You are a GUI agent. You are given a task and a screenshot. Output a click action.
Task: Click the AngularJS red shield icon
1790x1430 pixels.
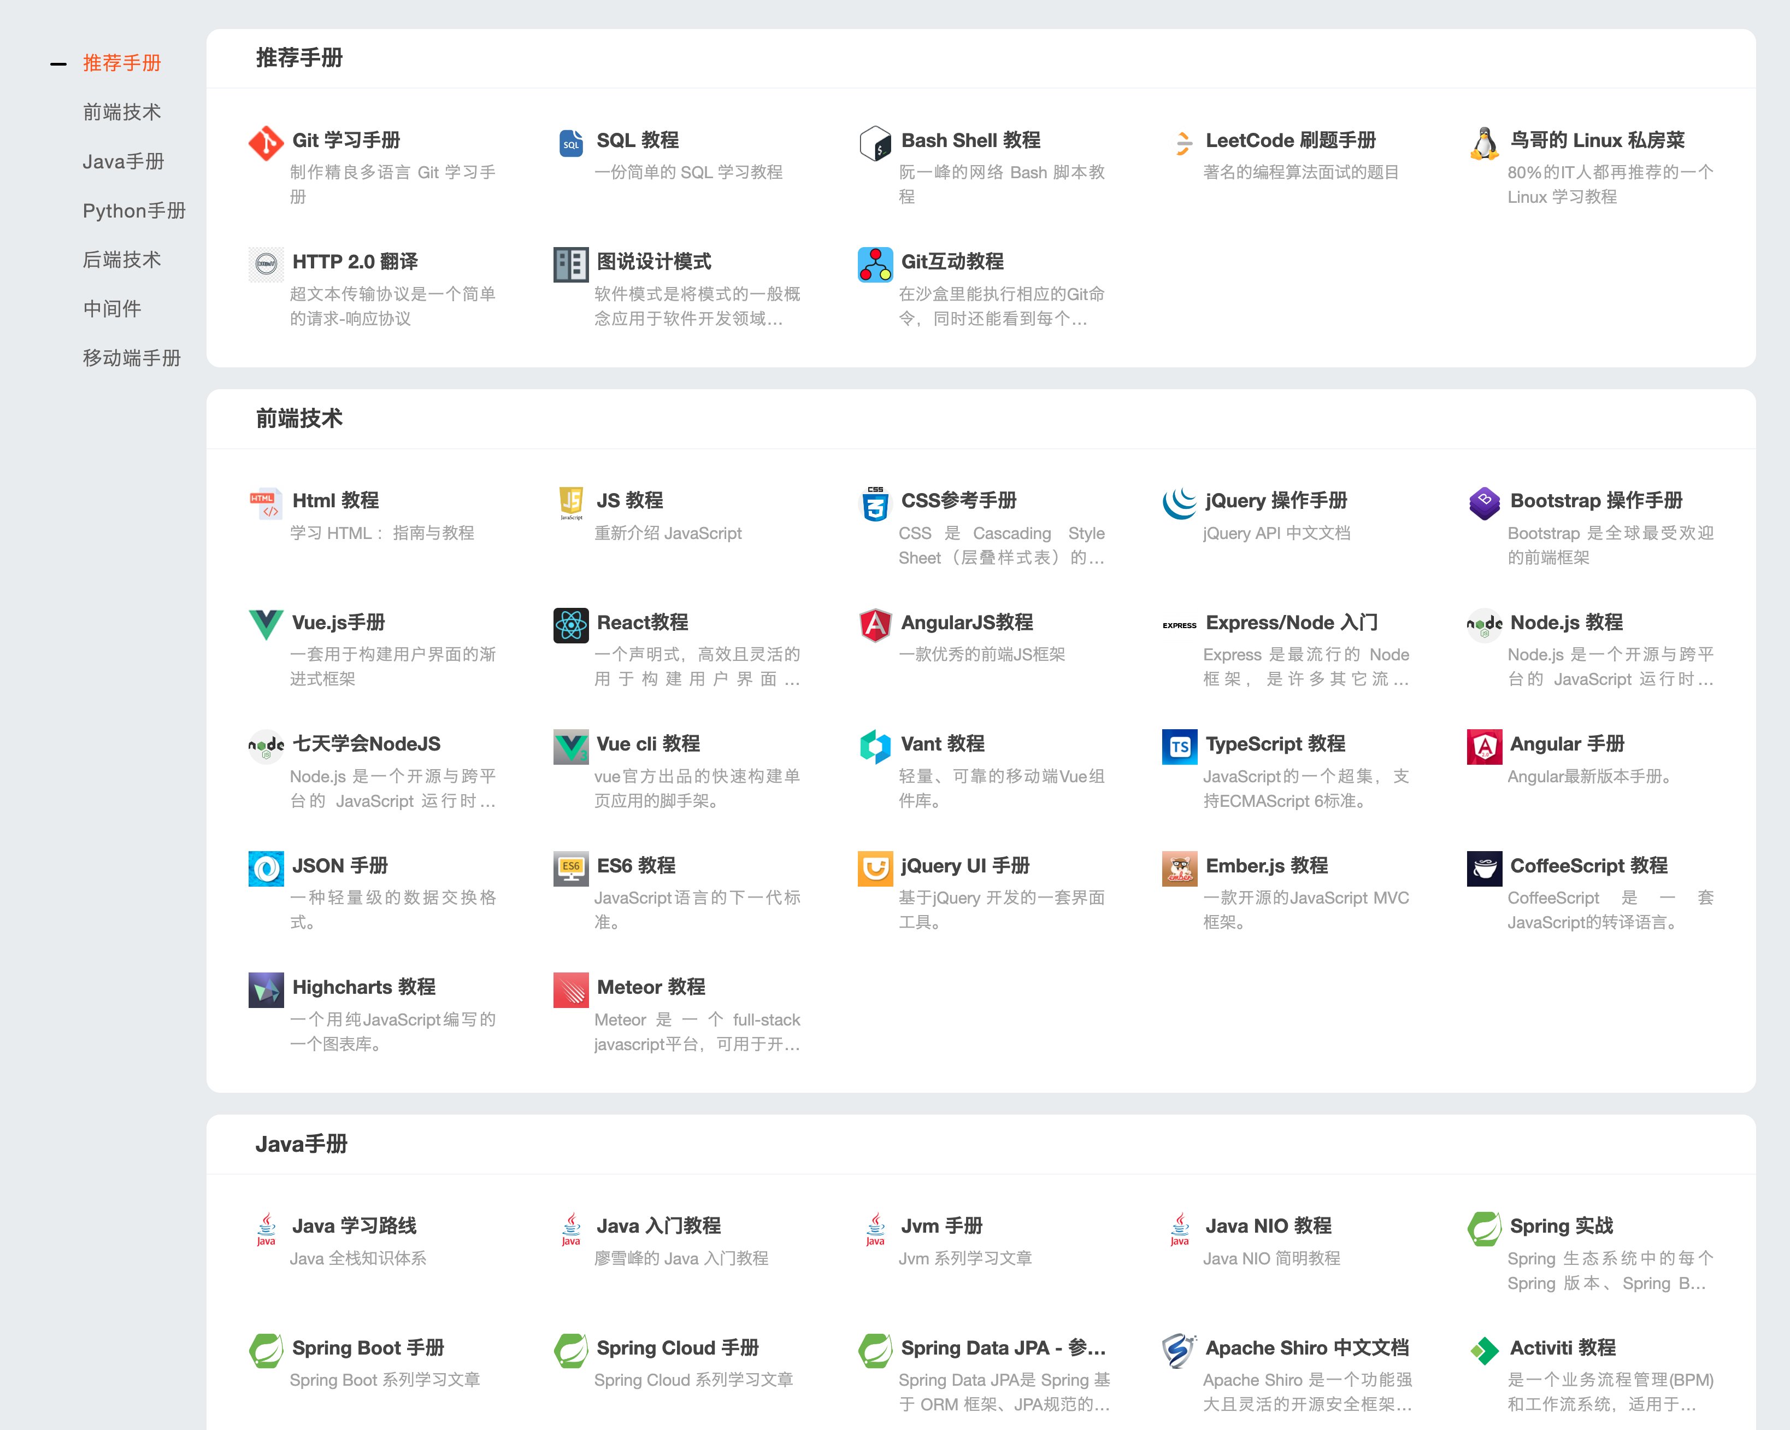click(x=875, y=625)
